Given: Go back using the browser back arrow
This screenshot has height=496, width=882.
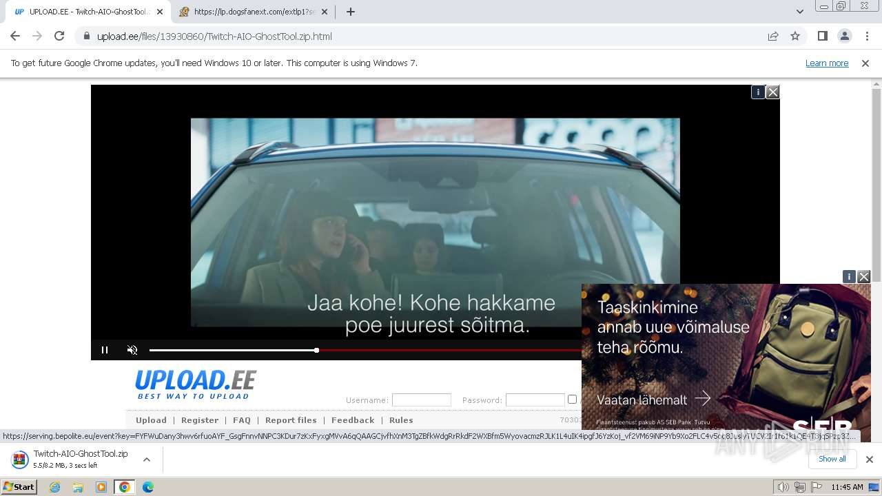Looking at the screenshot, I should coord(15,36).
